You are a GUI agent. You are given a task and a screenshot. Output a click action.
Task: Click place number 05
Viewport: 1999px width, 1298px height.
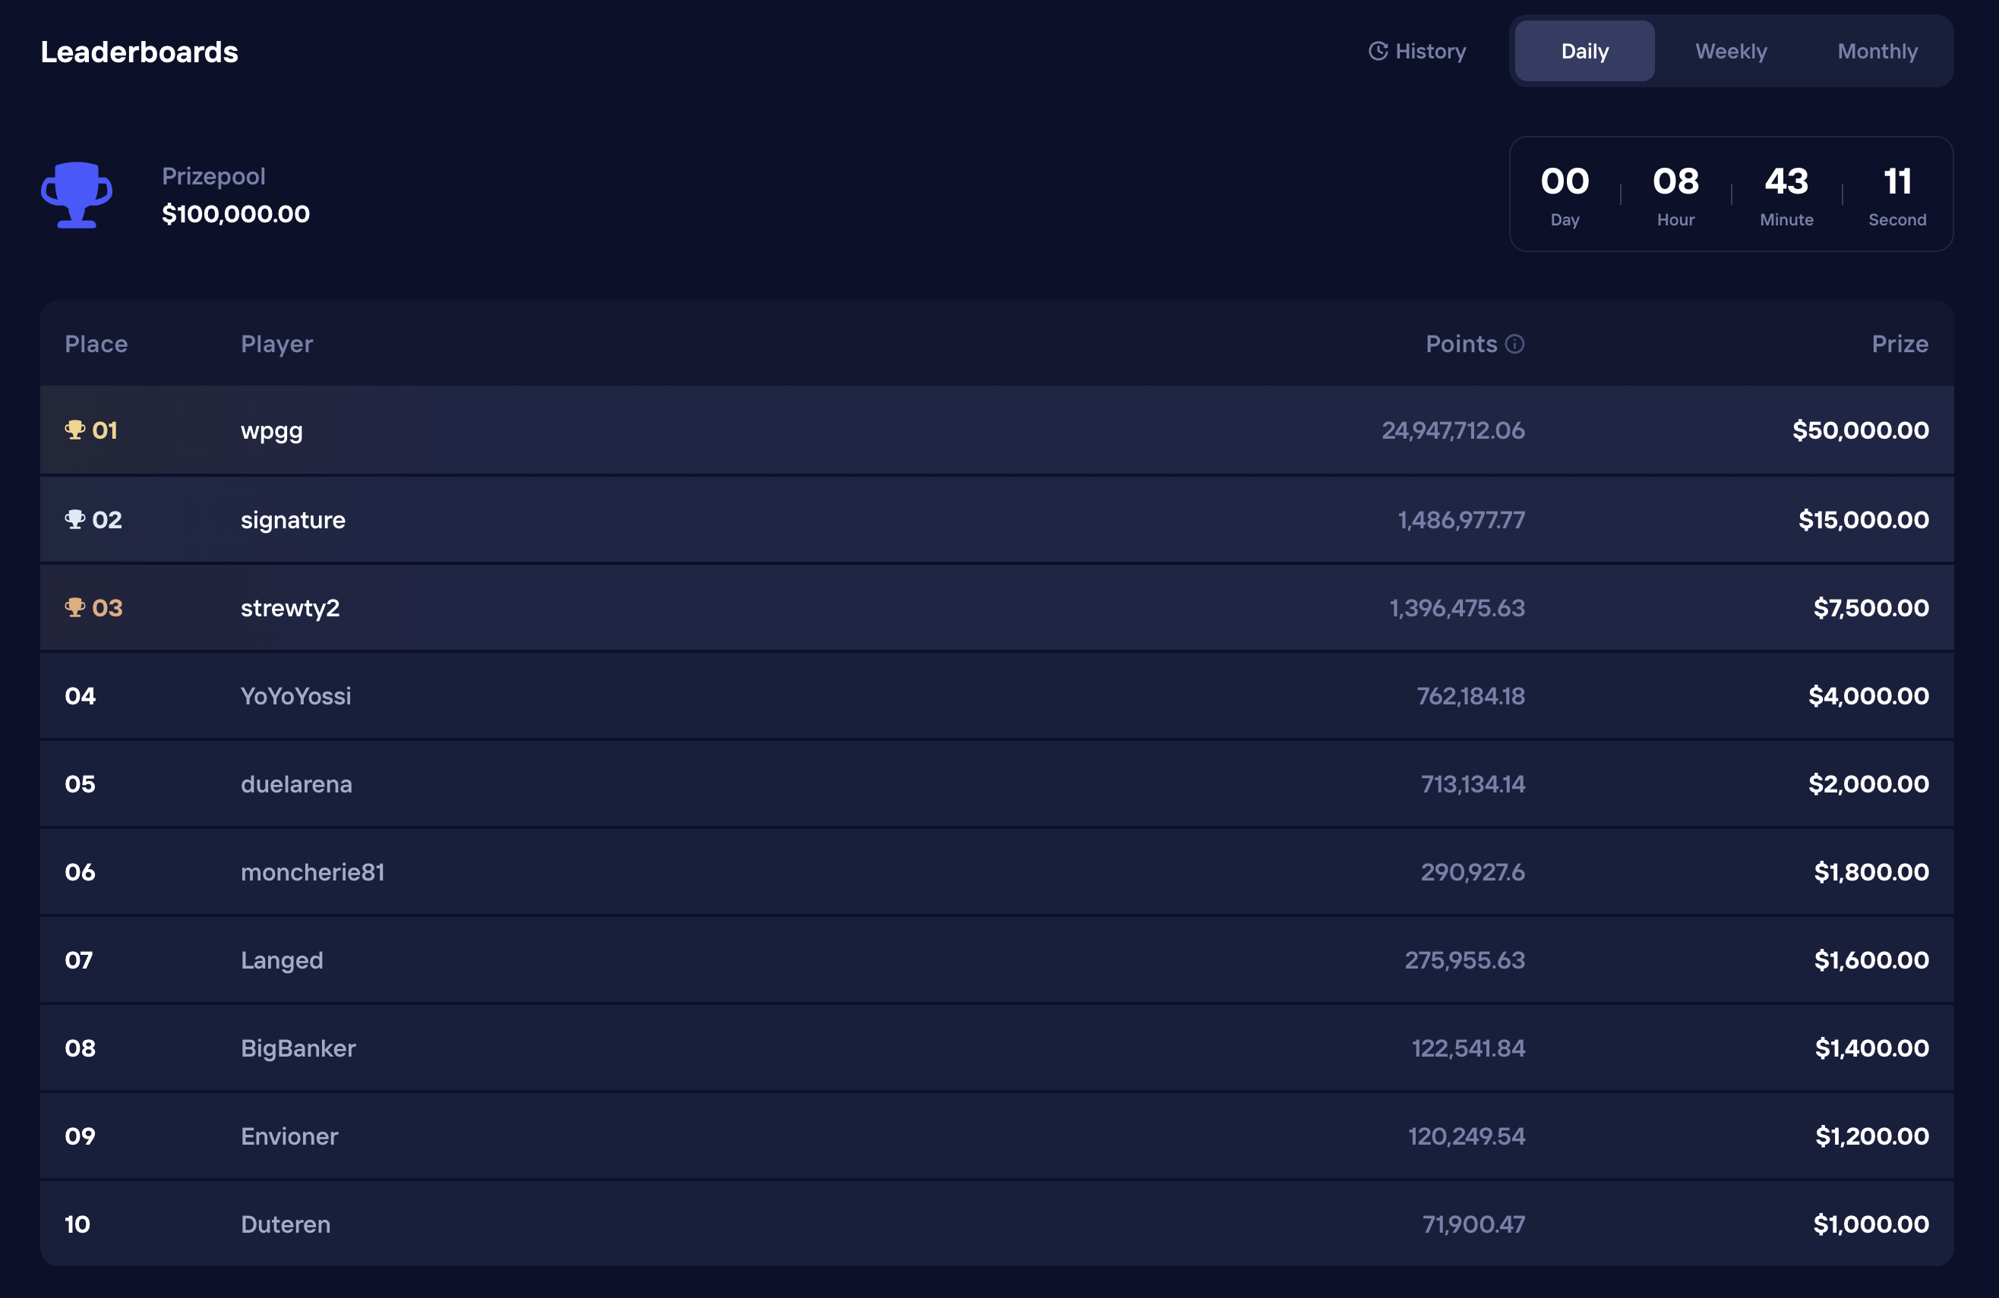click(80, 785)
